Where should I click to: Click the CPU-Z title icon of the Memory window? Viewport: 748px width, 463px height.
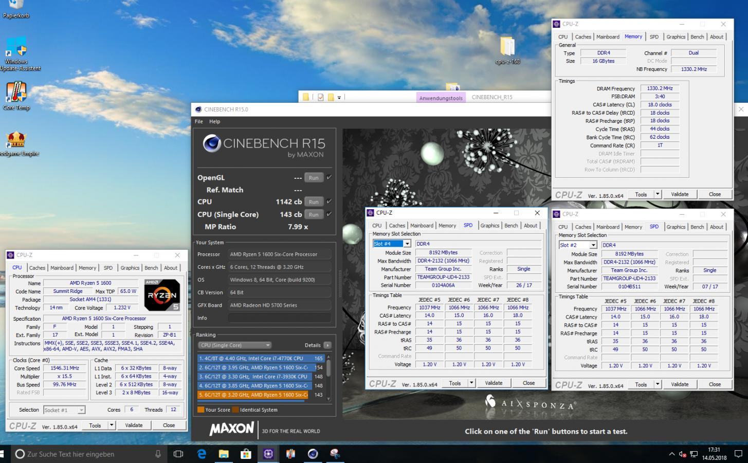(x=557, y=24)
